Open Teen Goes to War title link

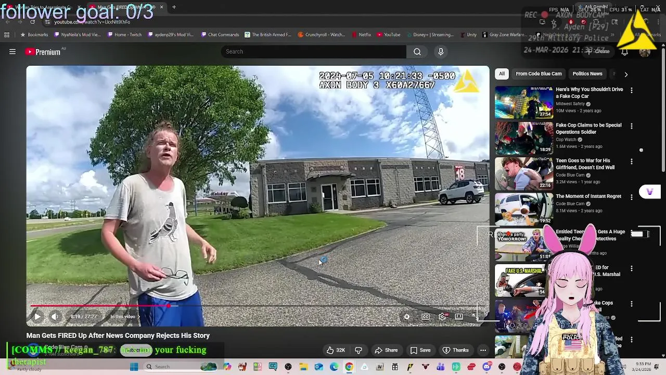(x=585, y=164)
